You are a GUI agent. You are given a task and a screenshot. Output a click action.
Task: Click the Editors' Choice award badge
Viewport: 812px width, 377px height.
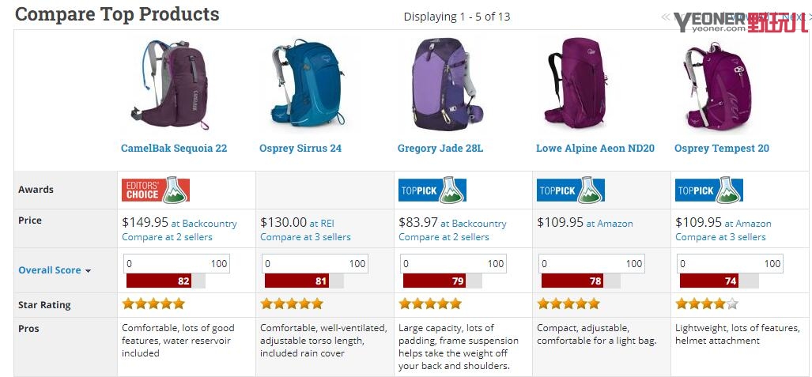coord(156,190)
